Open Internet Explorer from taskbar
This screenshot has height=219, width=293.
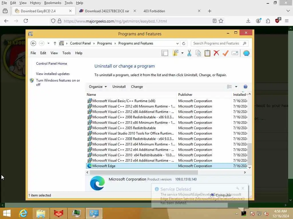23,213
